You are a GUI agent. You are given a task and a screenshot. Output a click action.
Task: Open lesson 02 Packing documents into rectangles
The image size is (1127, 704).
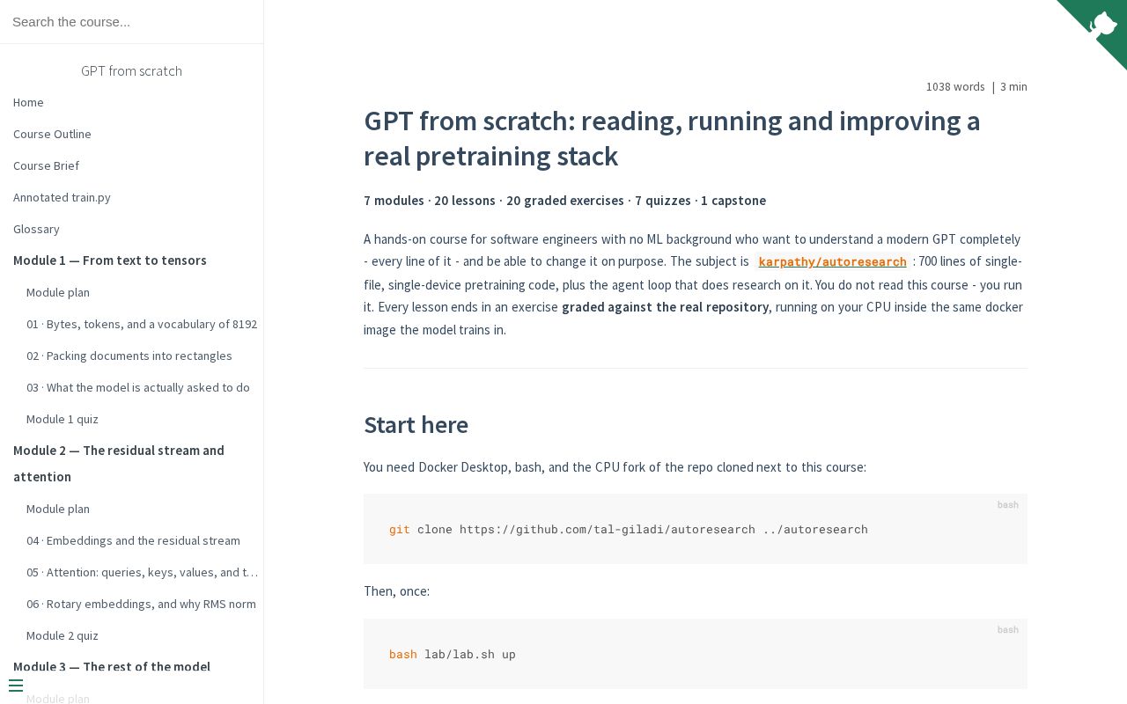(129, 356)
